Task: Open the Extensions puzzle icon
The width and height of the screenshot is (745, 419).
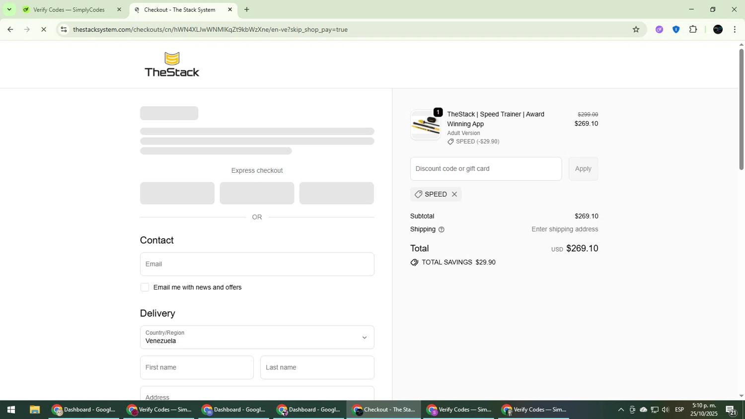Action: pos(693,29)
